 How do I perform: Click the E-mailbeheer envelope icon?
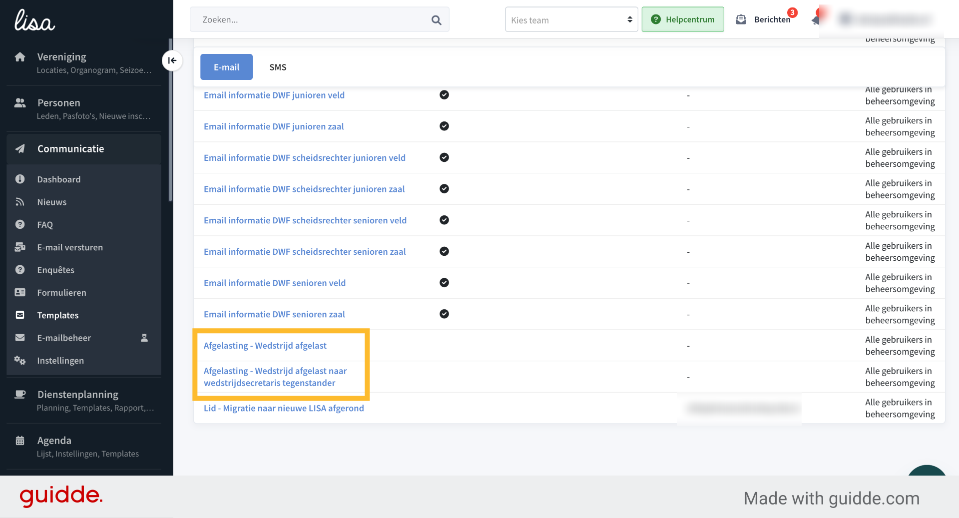(20, 338)
